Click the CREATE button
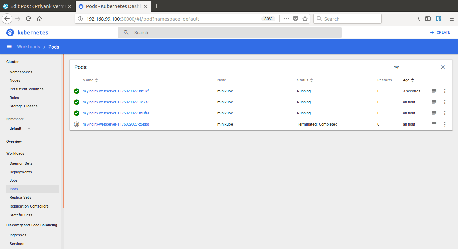 tap(440, 32)
